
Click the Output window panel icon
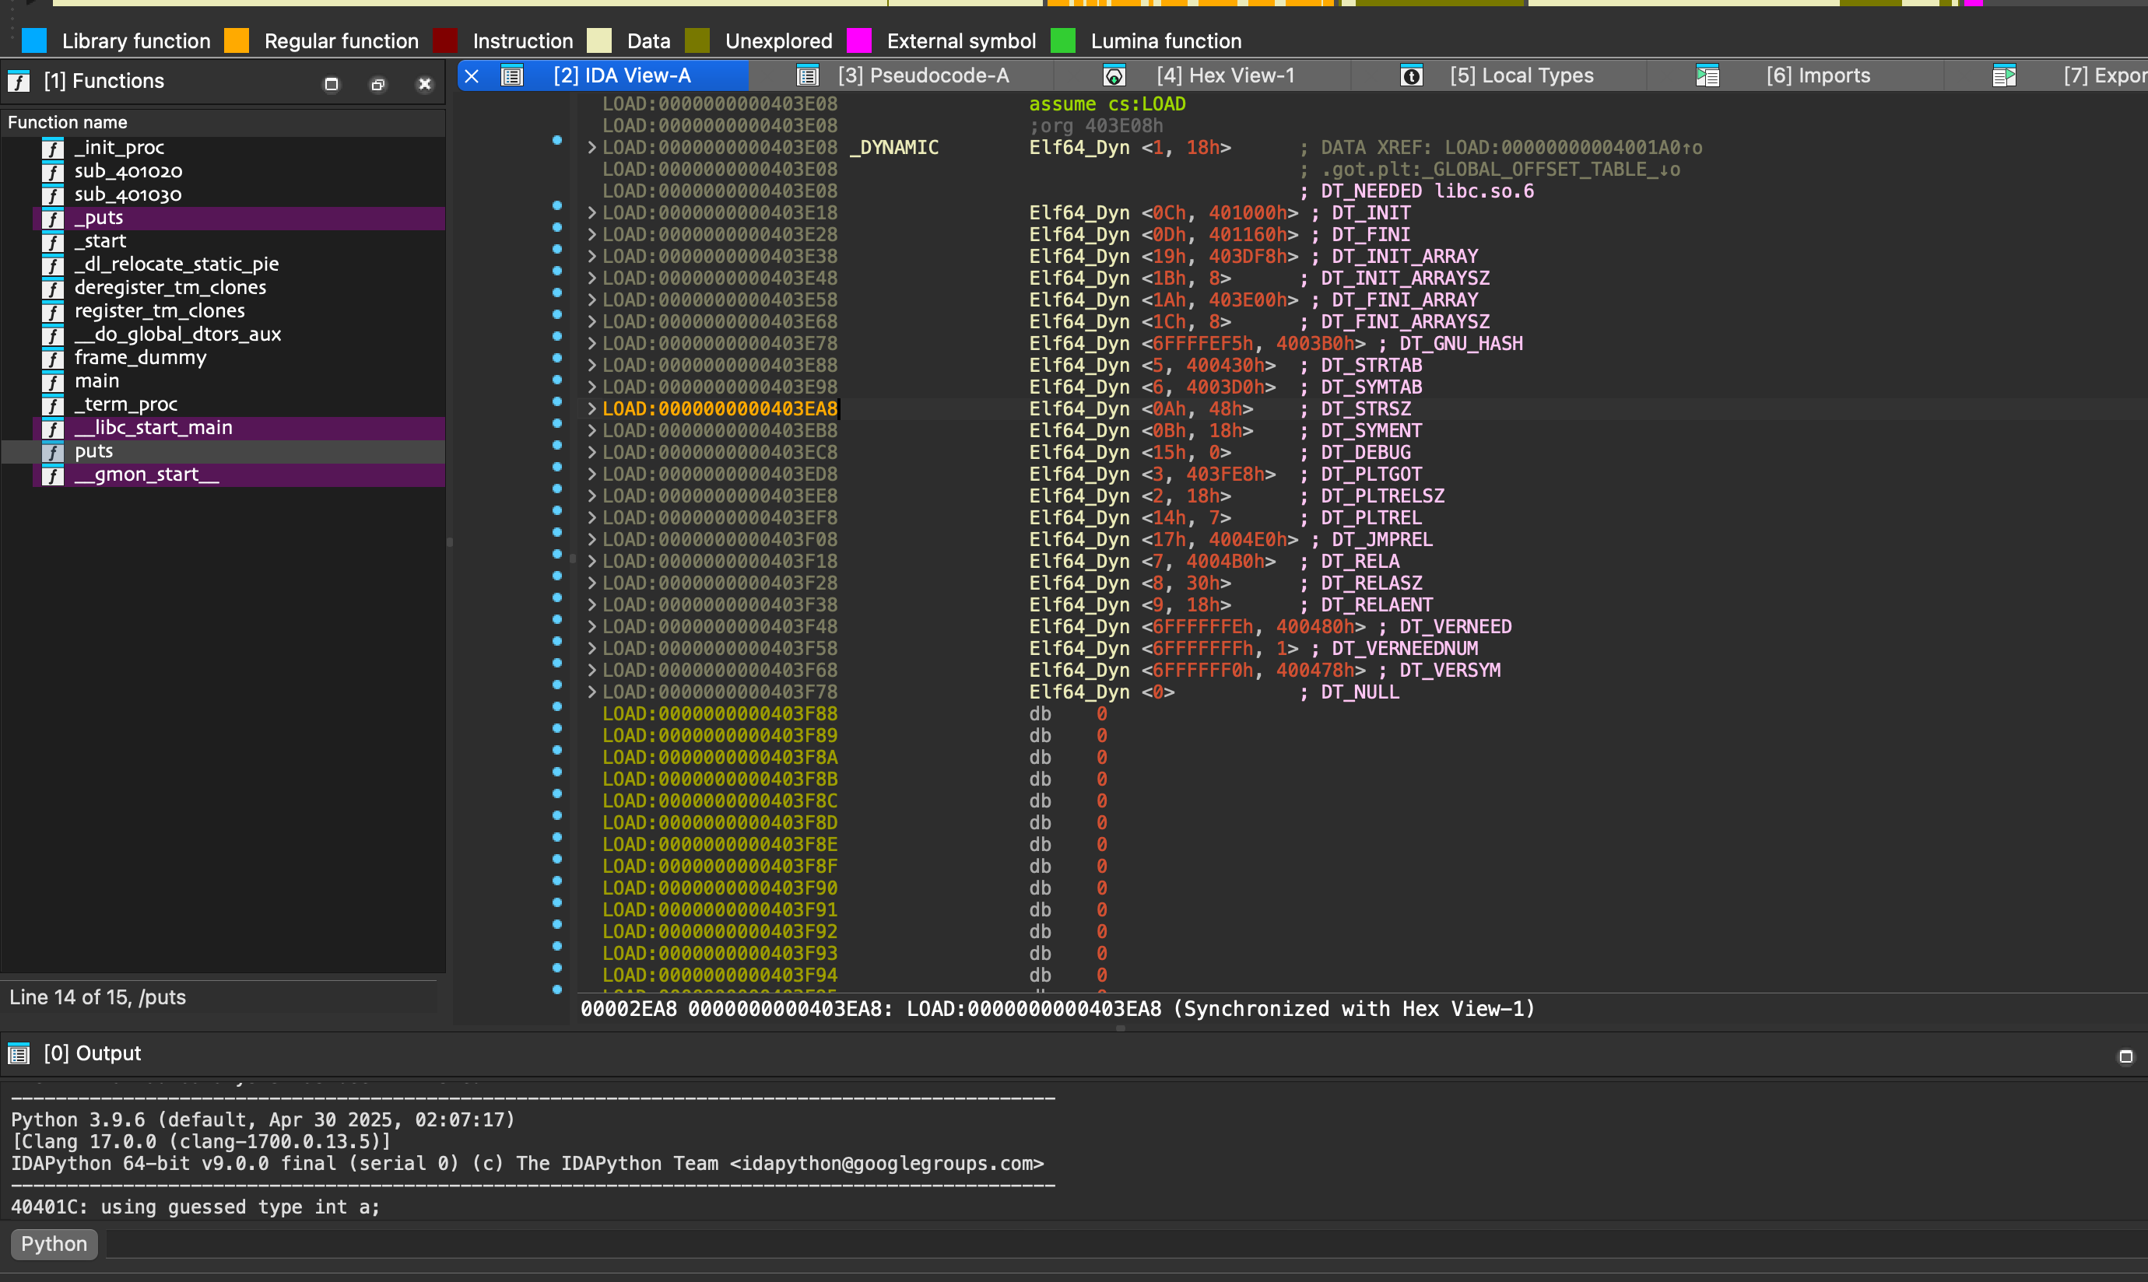coord(18,1053)
